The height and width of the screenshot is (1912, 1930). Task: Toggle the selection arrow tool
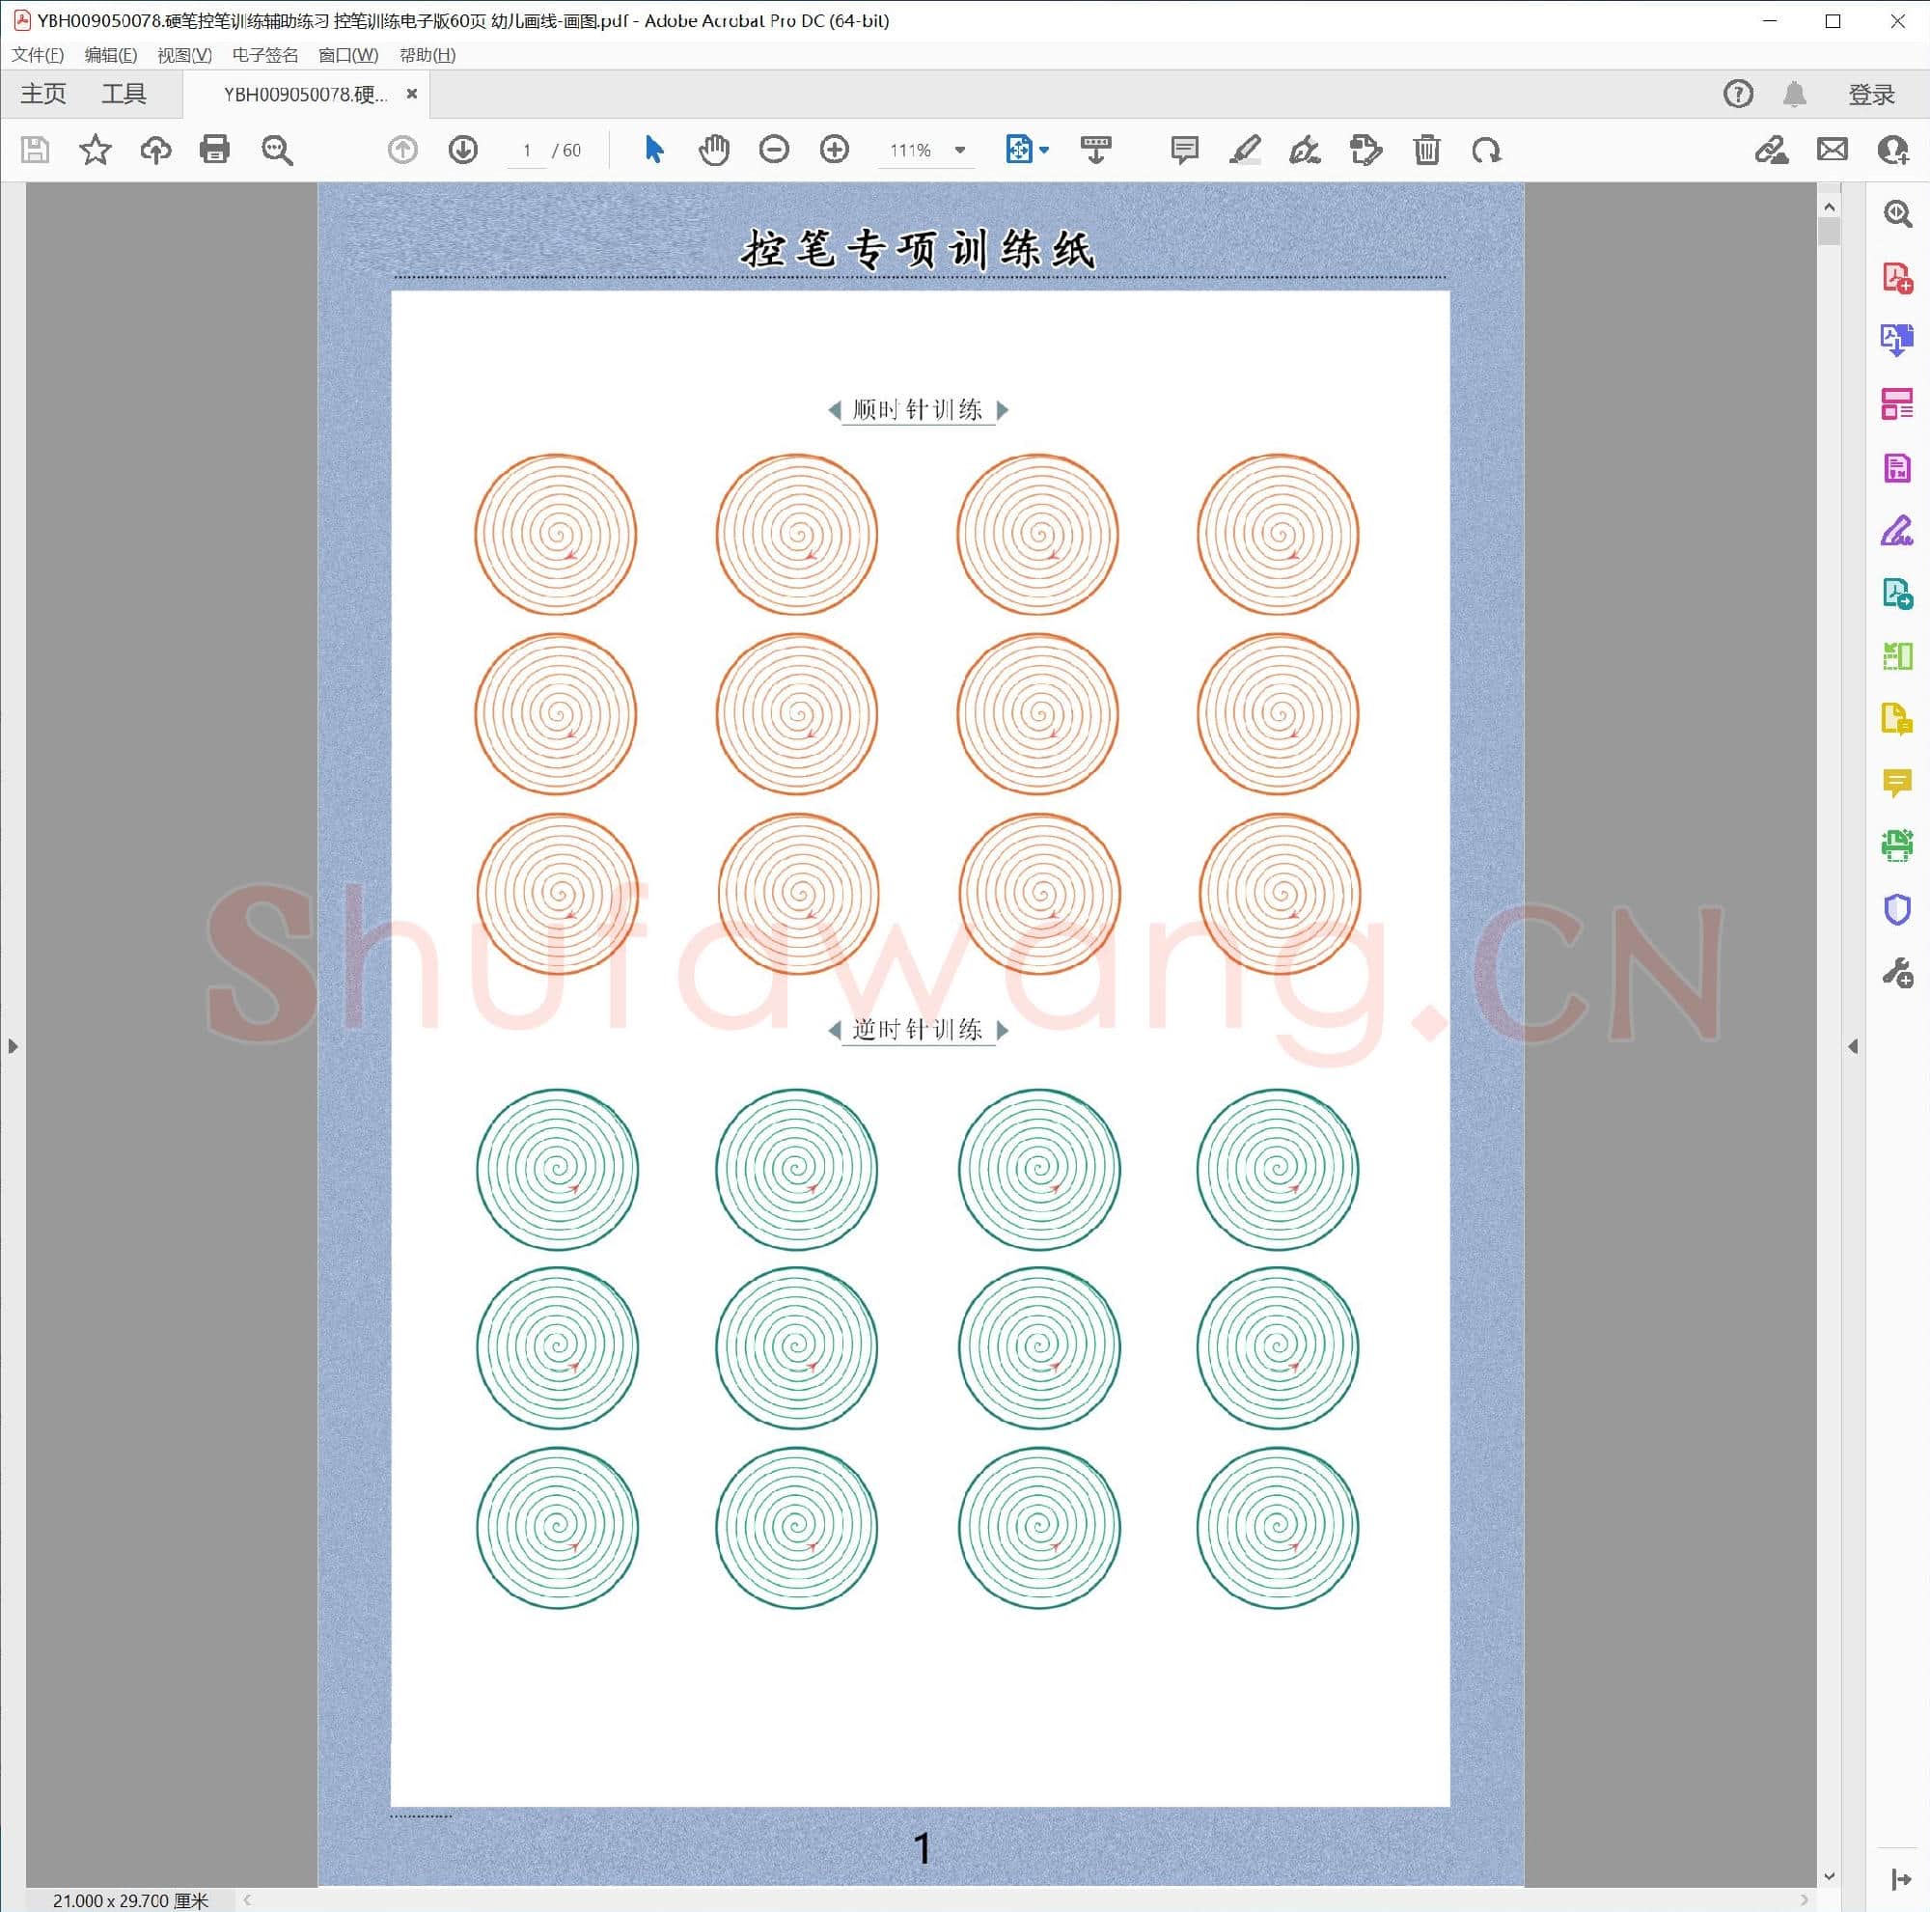coord(654,150)
